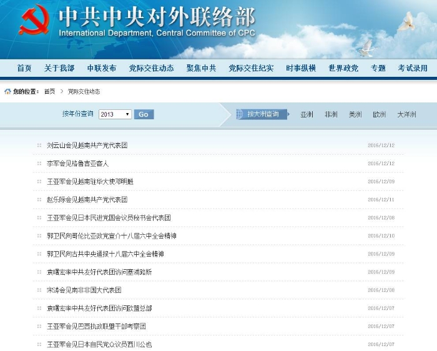Open the 考试录用 menu item
437x351 pixels.
(x=413, y=68)
